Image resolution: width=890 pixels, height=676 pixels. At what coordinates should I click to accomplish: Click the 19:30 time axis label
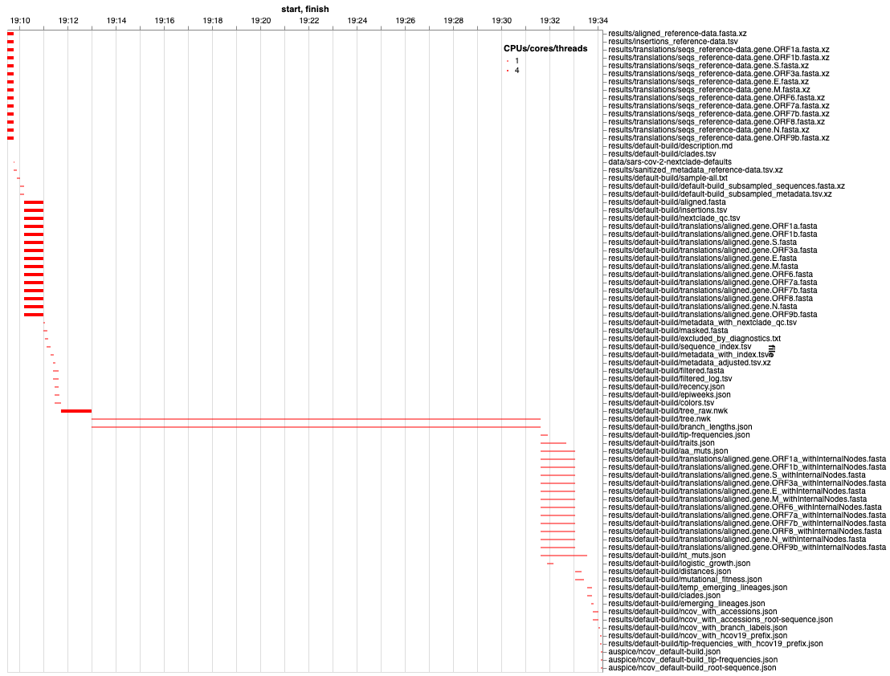(x=502, y=20)
